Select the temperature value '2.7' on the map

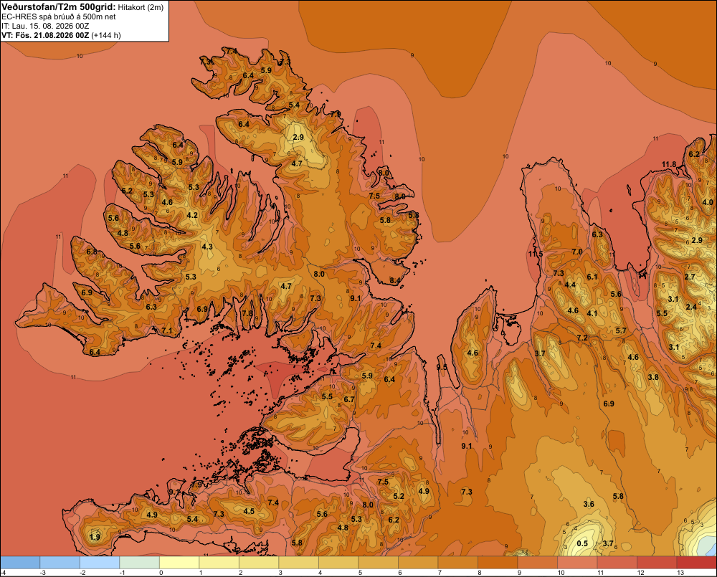[690, 277]
